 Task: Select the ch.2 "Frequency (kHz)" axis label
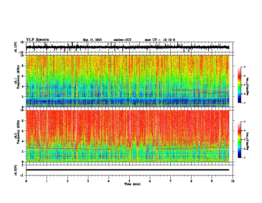(19, 132)
